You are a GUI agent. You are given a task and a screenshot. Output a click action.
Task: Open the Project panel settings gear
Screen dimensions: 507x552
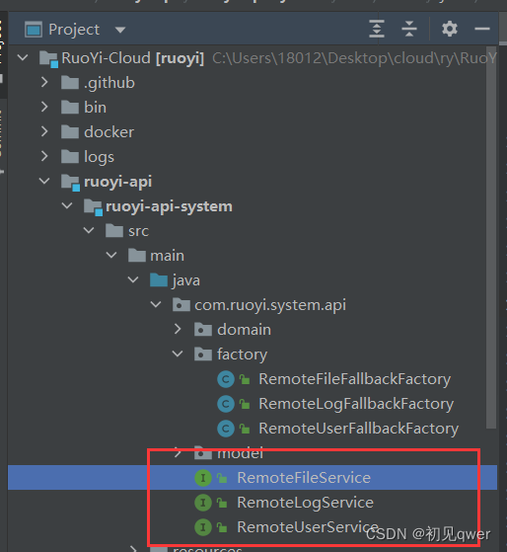coord(450,29)
